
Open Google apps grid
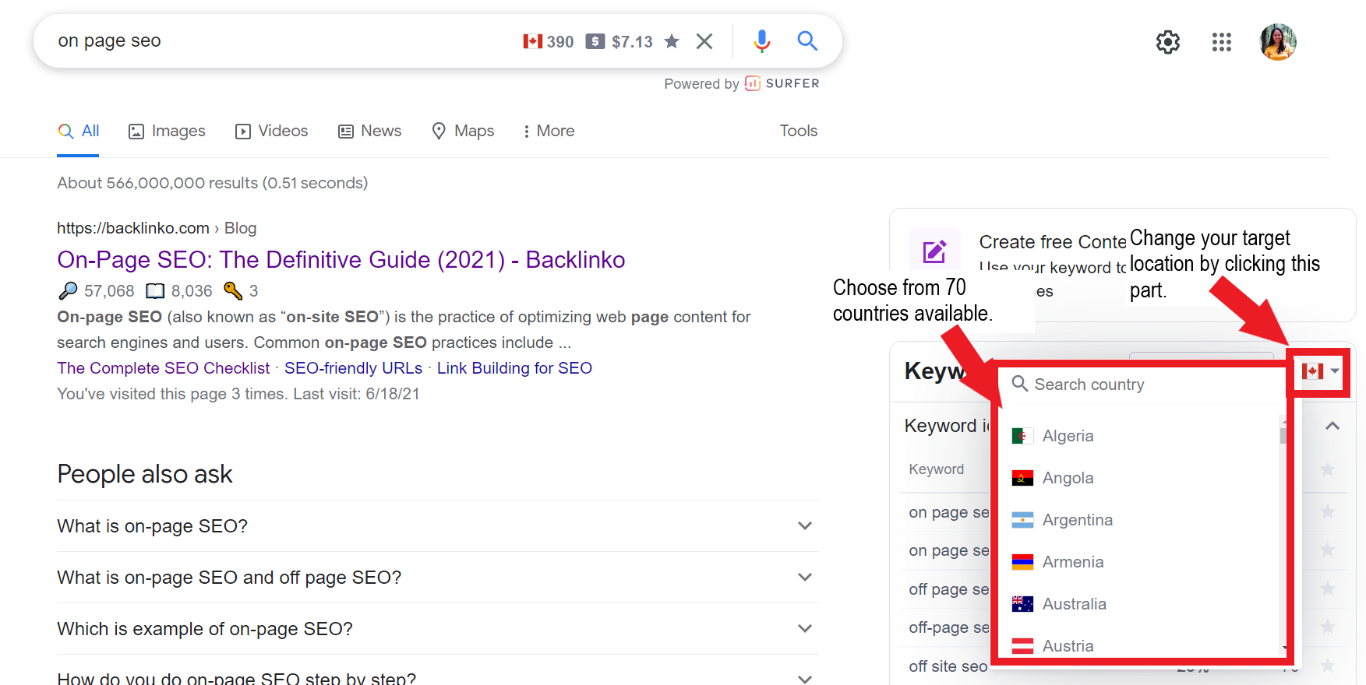[x=1222, y=42]
